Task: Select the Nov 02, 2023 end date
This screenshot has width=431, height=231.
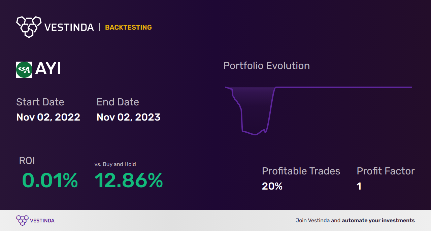Action: tap(128, 117)
